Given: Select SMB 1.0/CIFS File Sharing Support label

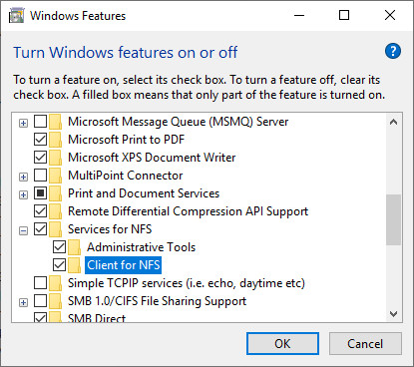Looking at the screenshot, I should click(157, 301).
